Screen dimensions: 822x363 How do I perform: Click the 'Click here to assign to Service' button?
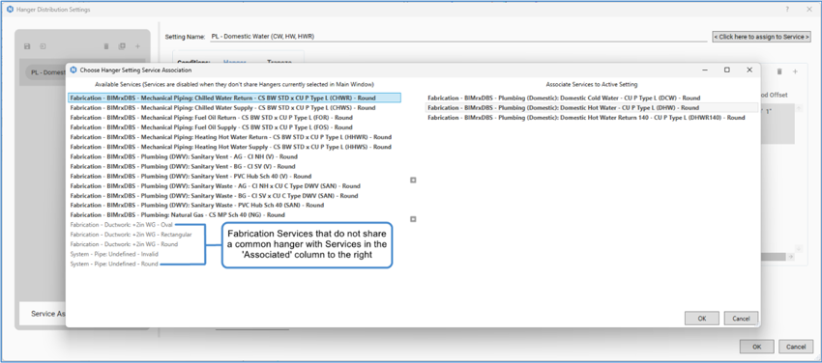(762, 37)
